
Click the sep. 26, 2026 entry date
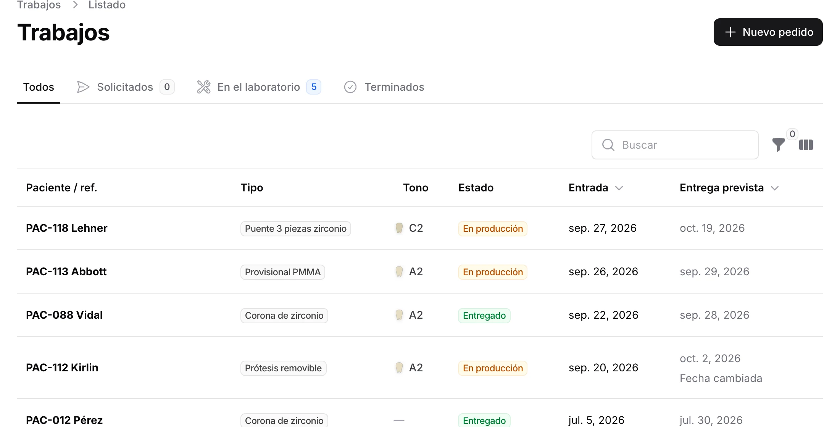click(603, 271)
